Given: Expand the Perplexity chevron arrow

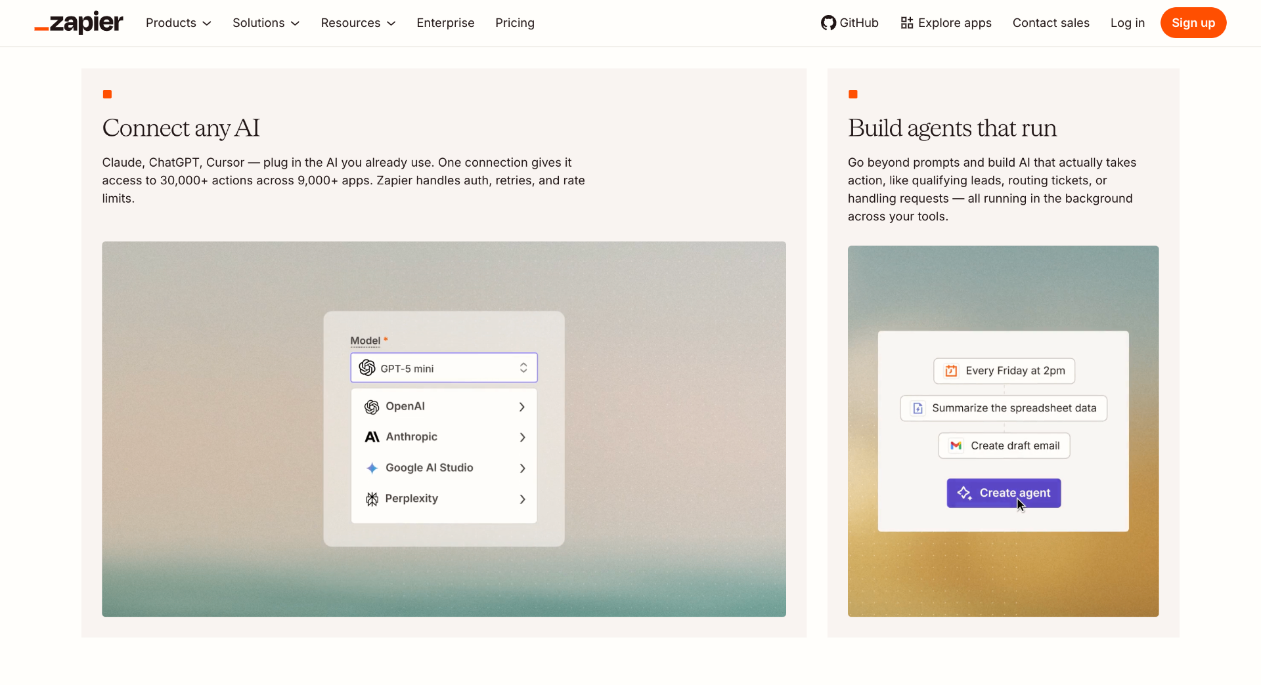Looking at the screenshot, I should coord(522,499).
